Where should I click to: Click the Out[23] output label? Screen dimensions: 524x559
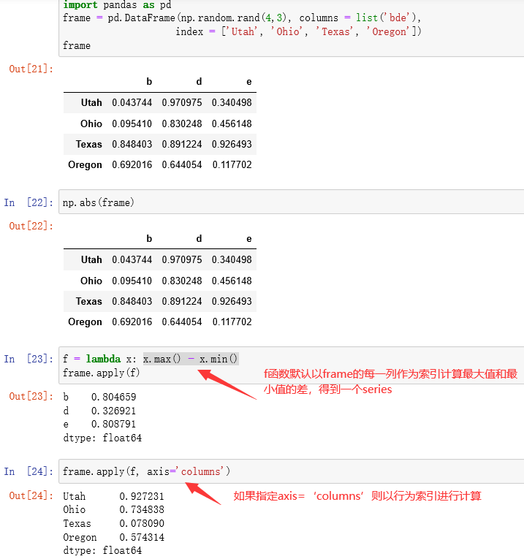[31, 396]
